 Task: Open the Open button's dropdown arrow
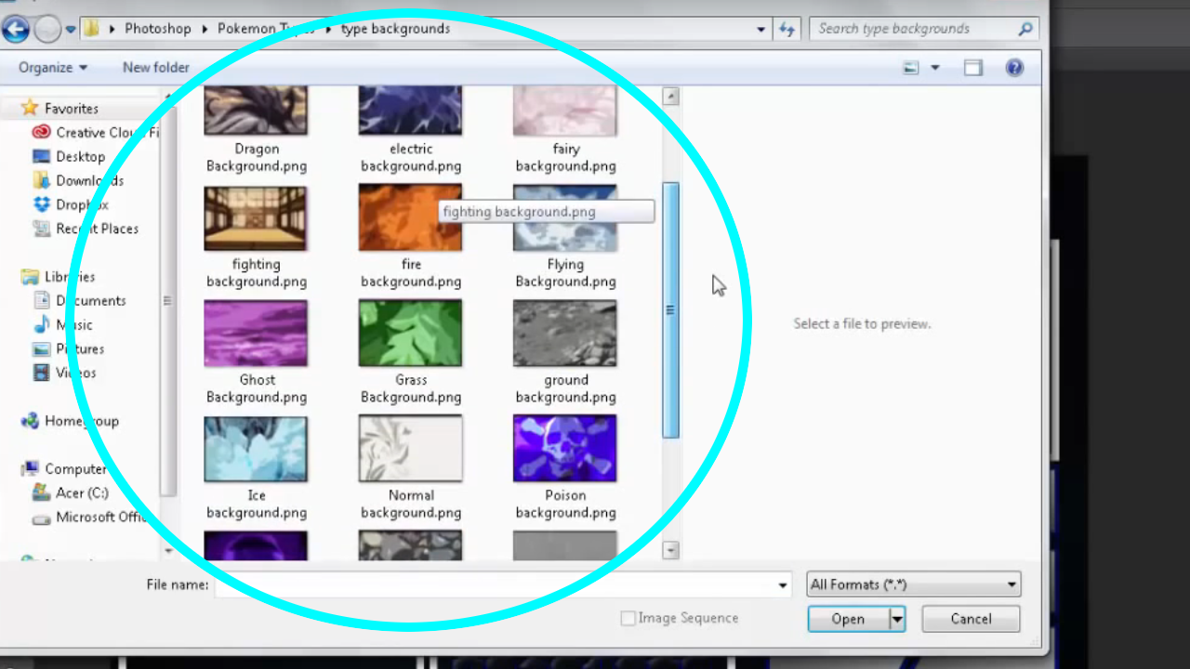coord(897,619)
